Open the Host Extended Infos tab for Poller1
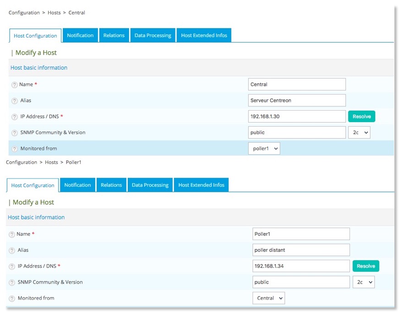The height and width of the screenshot is (312, 399). click(x=202, y=185)
